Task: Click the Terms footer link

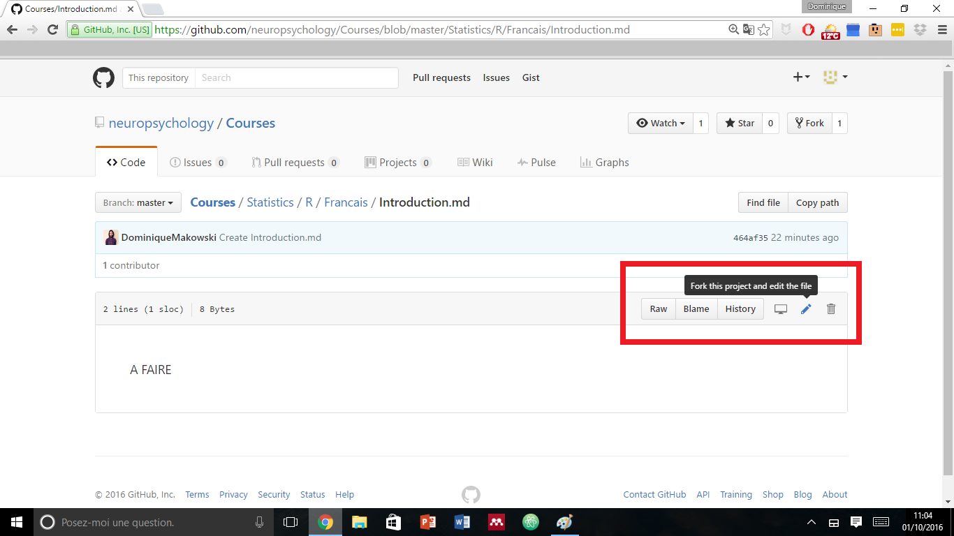Action: coord(197,494)
